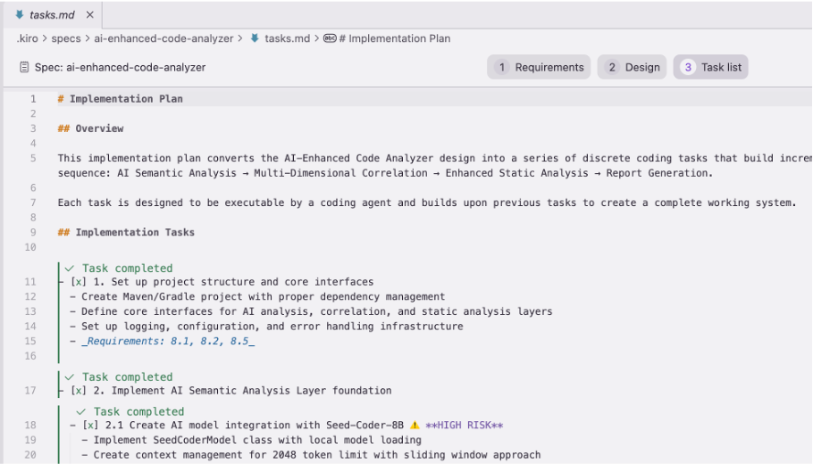Click the Spec document icon beside ai-enhanced-code-analyzer

23,67
